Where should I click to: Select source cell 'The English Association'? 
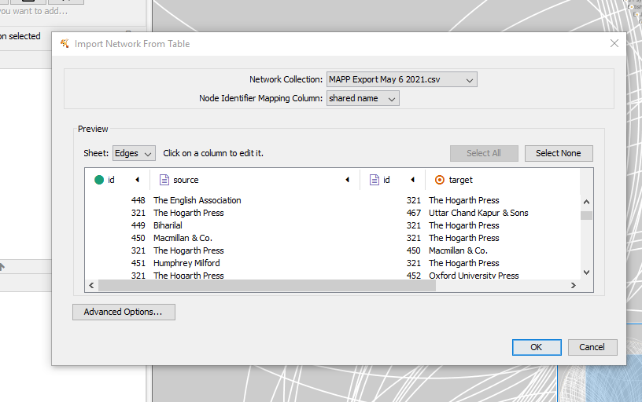197,200
